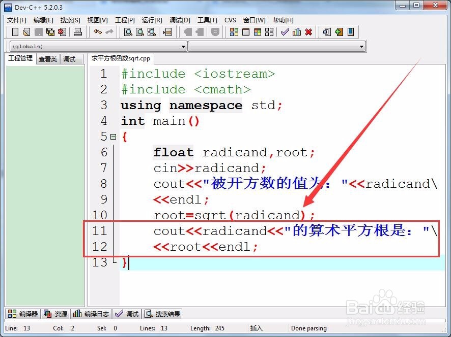This screenshot has height=337, width=451.
Task: Open the 资源 bottom tab
Action: click(56, 314)
